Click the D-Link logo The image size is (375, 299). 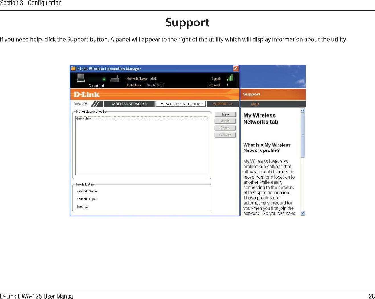click(x=87, y=94)
